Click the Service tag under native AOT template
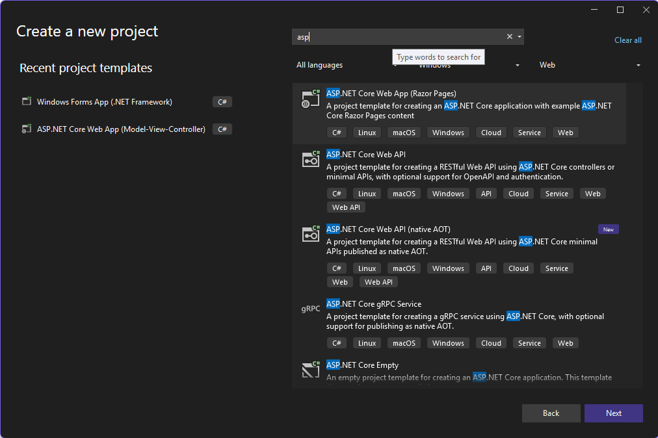 tap(557, 268)
